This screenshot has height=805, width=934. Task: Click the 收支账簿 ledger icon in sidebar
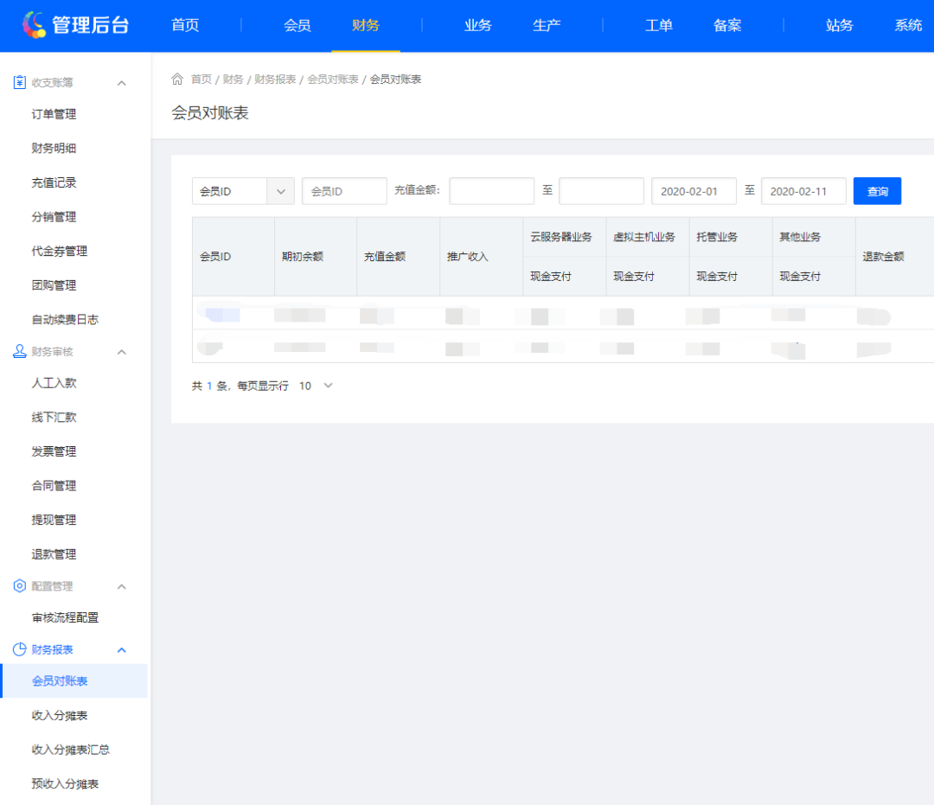point(19,82)
